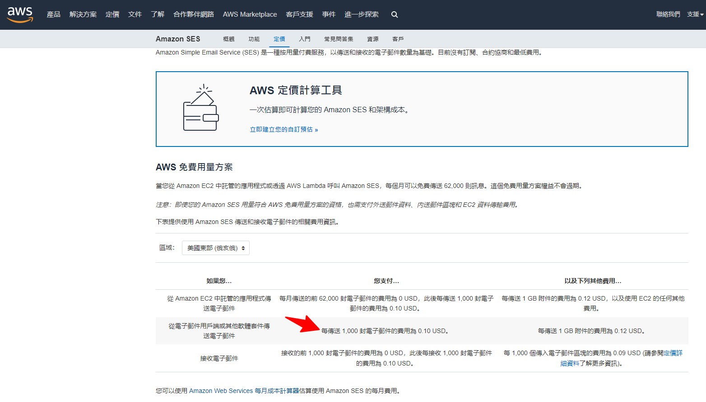This screenshot has height=402, width=706.
Task: Select the 定價 tab under Amazon SES
Action: coord(279,39)
